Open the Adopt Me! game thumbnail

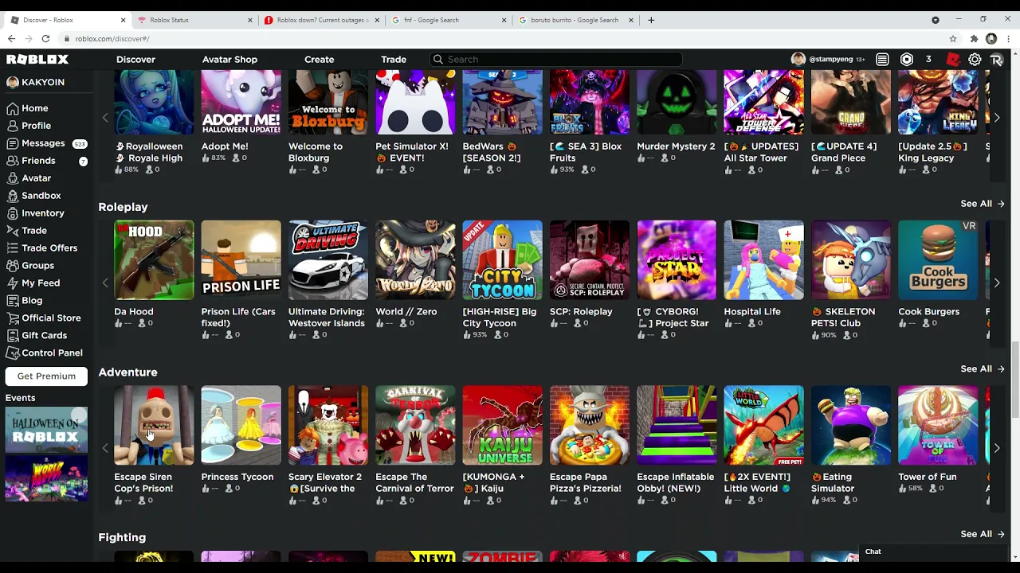[241, 102]
